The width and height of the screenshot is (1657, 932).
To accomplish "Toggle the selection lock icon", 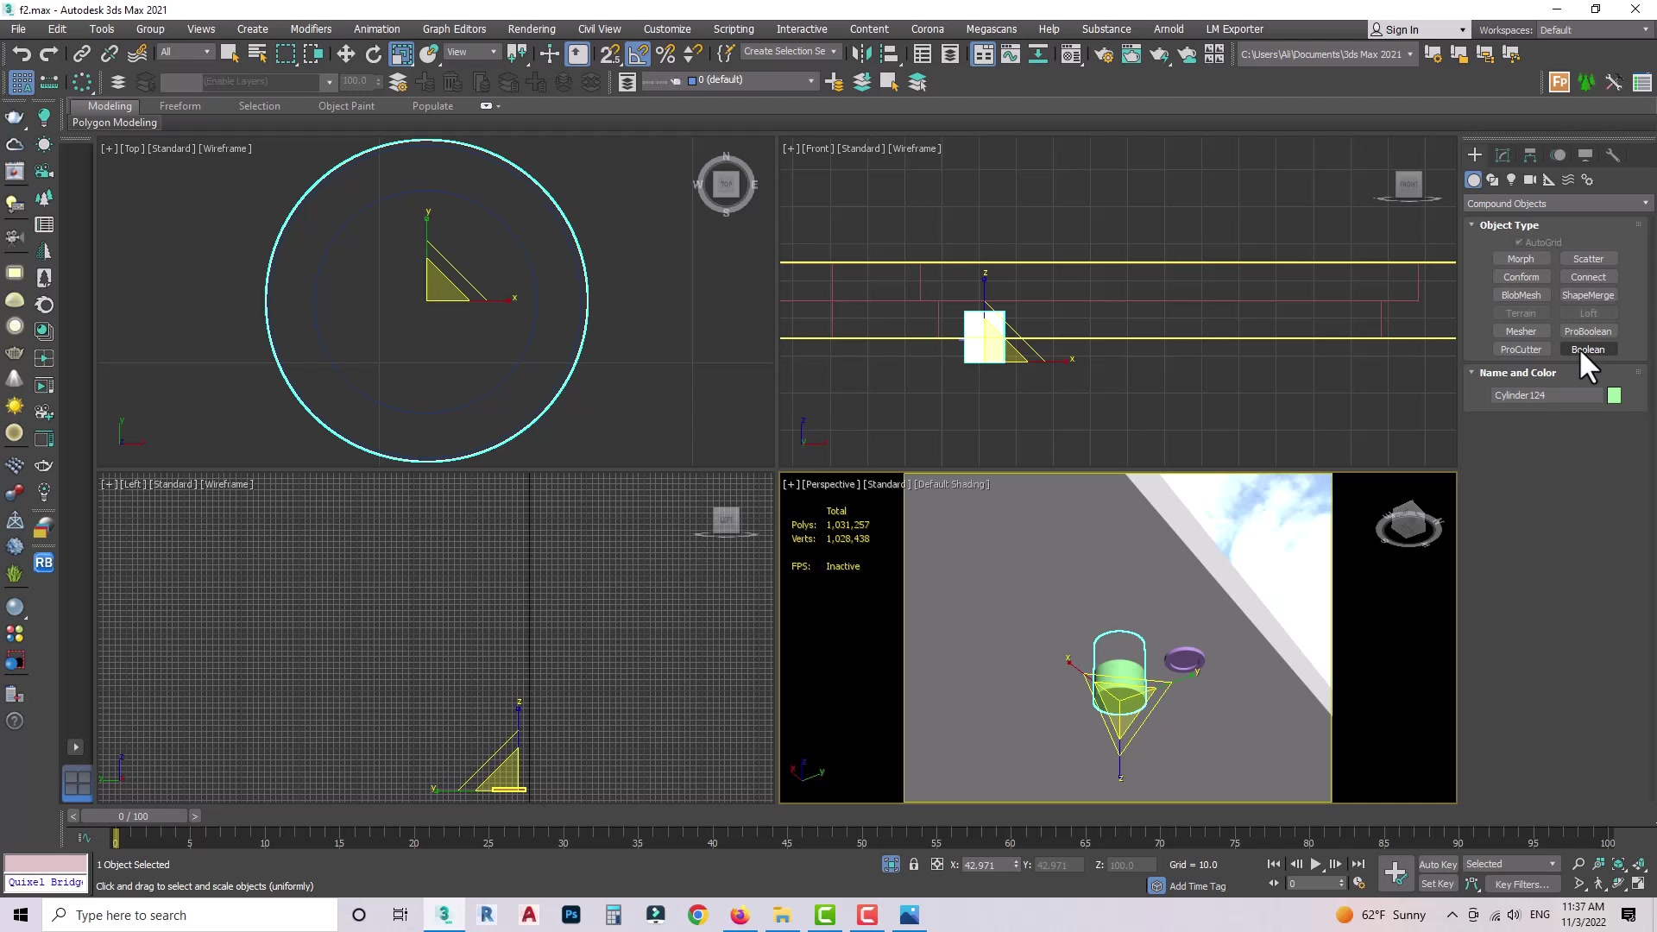I will [914, 865].
